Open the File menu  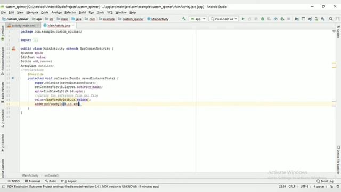tap(4, 12)
